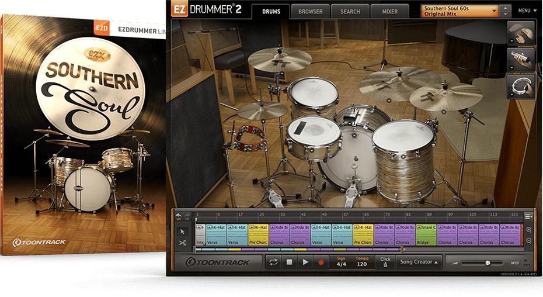
Task: Switch to the Mixer tab
Action: [390, 11]
